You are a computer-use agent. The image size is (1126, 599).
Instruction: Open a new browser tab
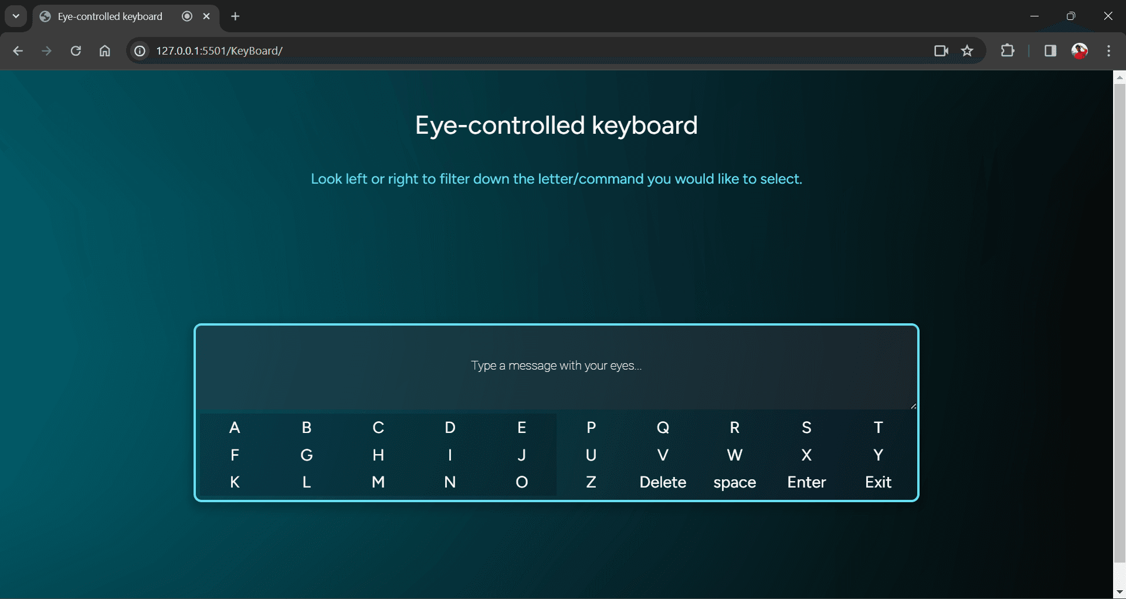coord(235,16)
